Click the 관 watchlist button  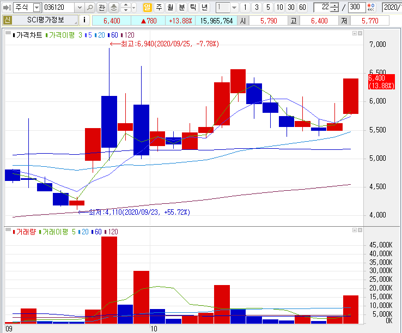(x=102, y=8)
